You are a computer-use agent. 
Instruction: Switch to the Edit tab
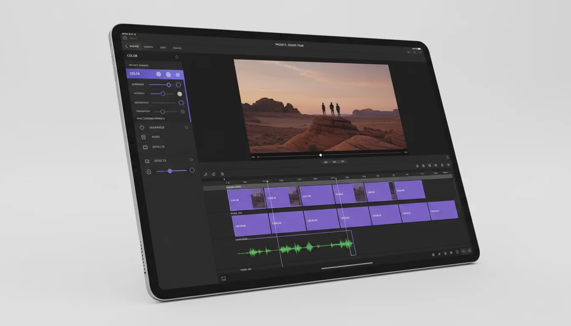click(163, 48)
